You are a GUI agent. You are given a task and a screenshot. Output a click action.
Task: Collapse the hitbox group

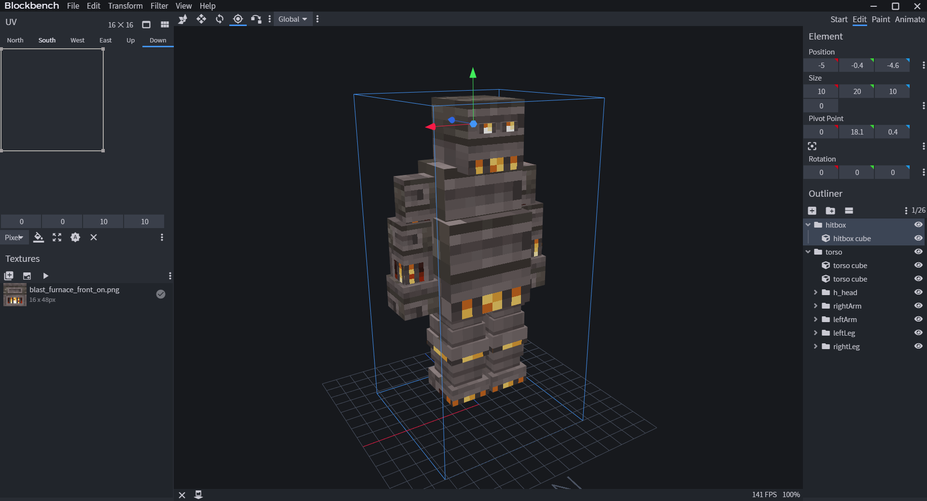pos(808,225)
